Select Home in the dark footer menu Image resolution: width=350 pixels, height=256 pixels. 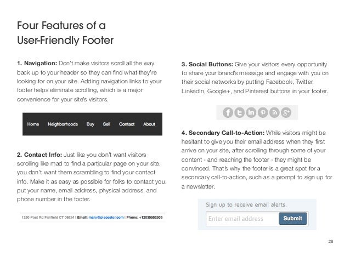(33, 124)
